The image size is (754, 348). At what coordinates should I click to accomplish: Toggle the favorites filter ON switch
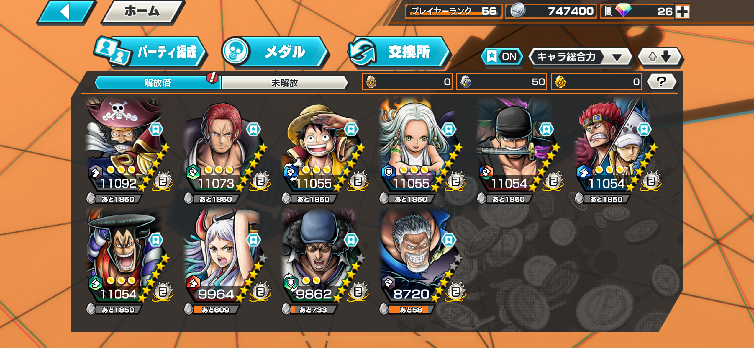(x=502, y=56)
